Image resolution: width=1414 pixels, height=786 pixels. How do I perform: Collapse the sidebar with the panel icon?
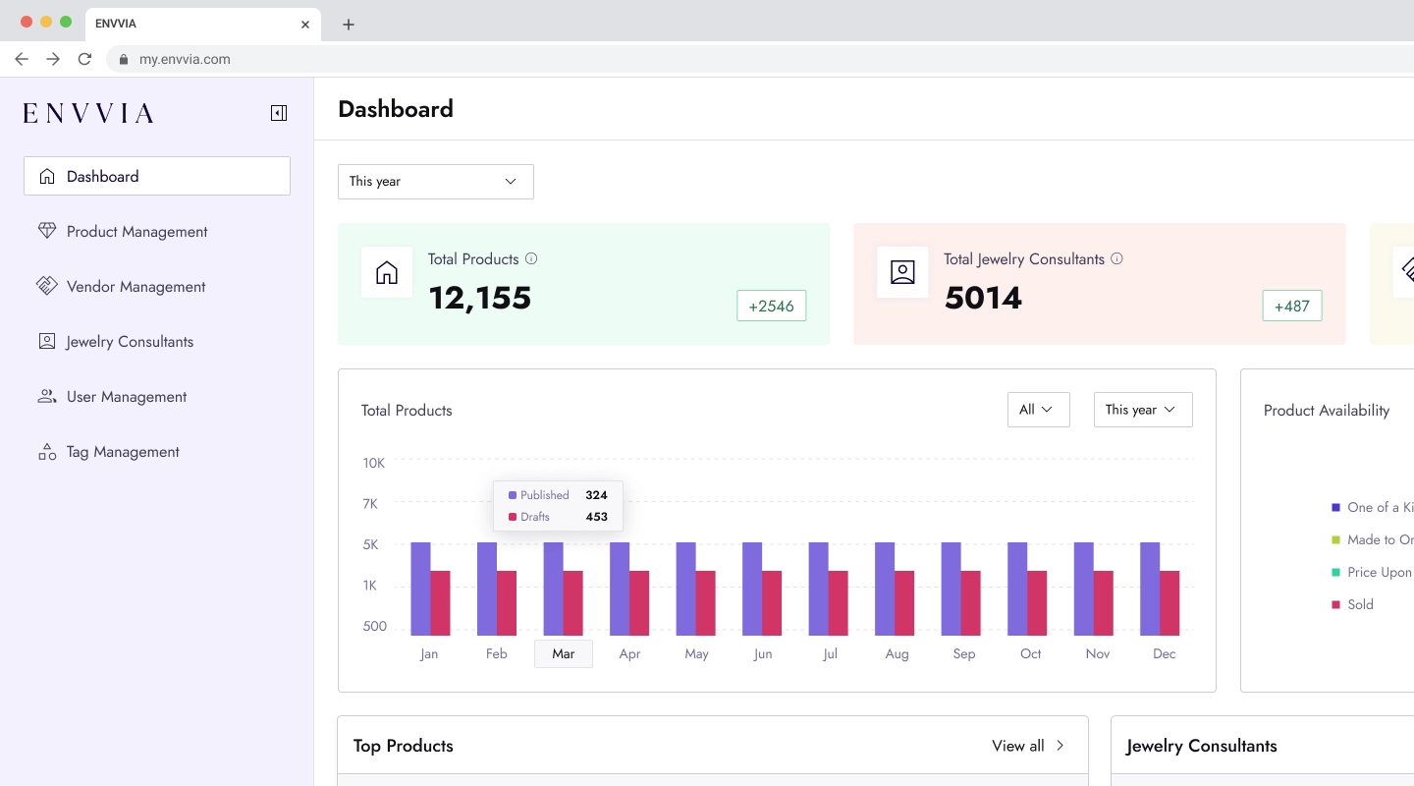click(x=279, y=113)
